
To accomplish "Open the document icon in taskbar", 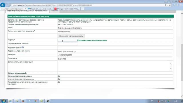I will pyautogui.click(x=29, y=101).
